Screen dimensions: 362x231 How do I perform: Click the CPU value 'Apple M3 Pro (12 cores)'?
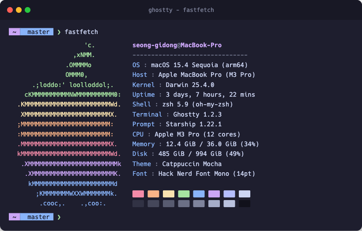point(197,134)
